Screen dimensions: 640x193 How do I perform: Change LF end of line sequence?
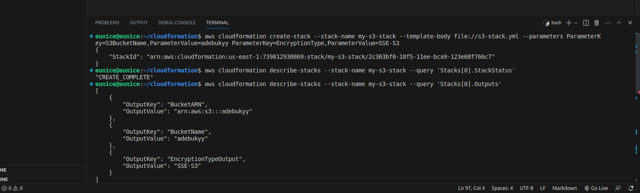(x=543, y=188)
